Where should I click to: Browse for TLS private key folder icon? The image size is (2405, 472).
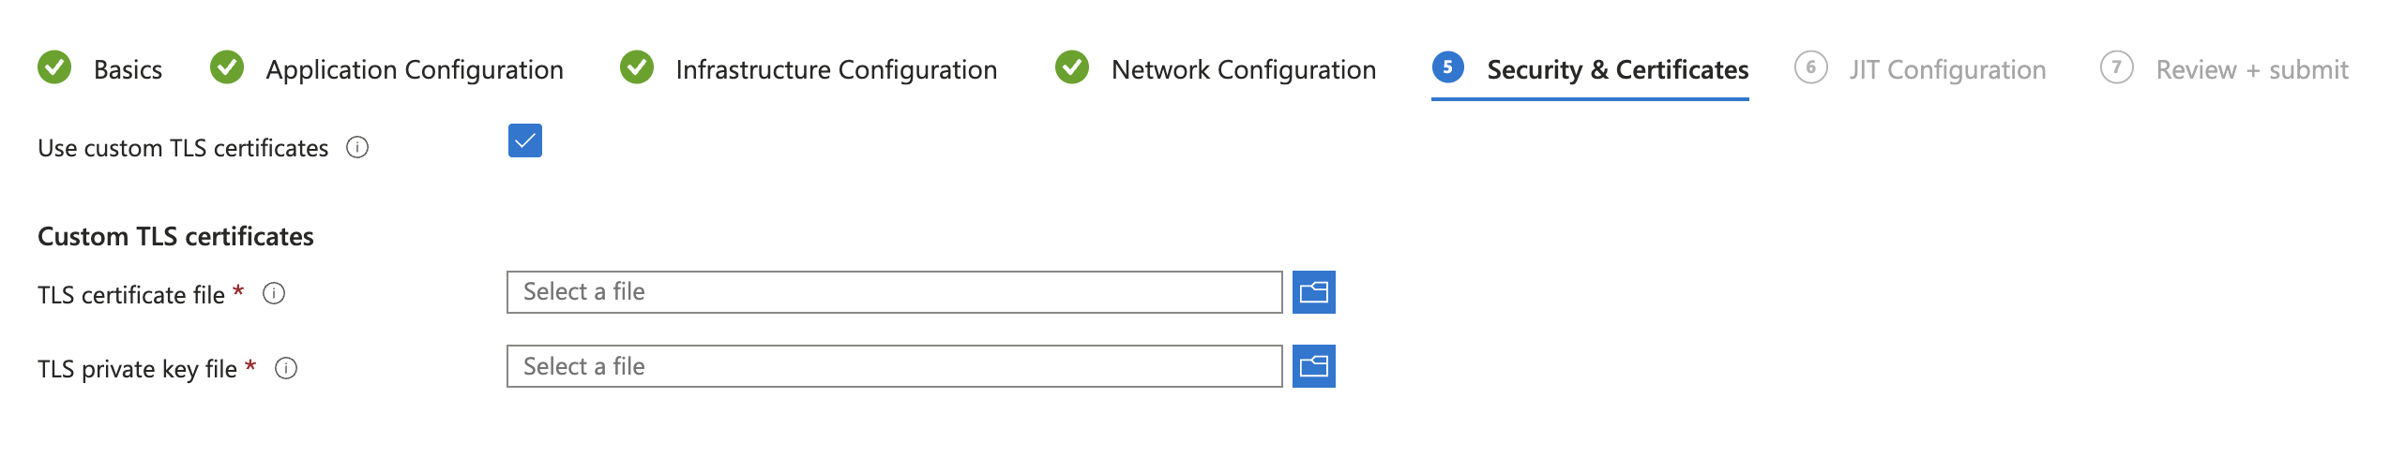(x=1313, y=366)
